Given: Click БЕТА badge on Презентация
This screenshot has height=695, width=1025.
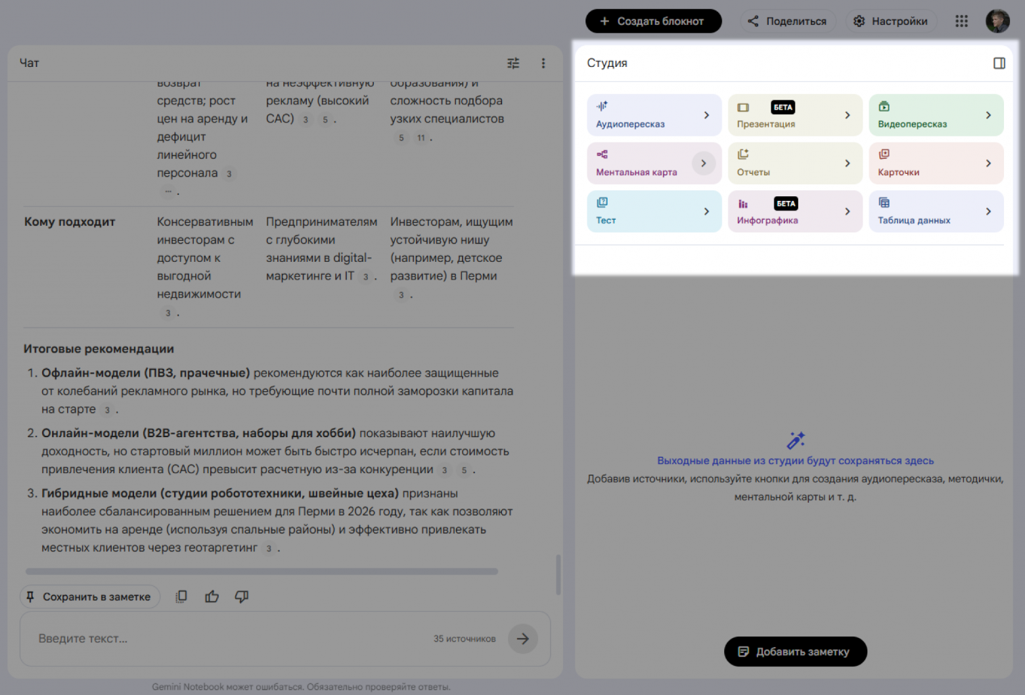Looking at the screenshot, I should click(783, 107).
